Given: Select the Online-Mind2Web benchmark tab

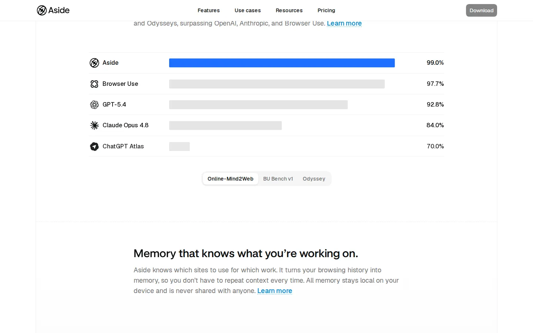Looking at the screenshot, I should (231, 179).
